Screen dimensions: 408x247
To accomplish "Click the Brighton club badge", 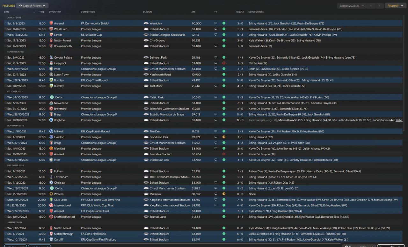I will click(51, 120).
